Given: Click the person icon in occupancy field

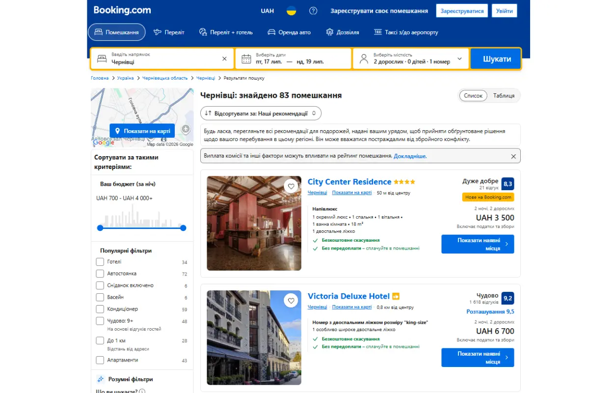Looking at the screenshot, I should 364,59.
